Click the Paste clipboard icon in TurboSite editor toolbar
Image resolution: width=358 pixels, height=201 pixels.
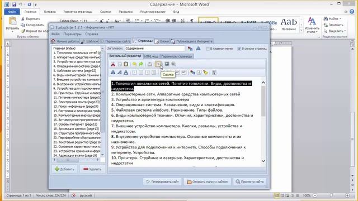coord(126,64)
